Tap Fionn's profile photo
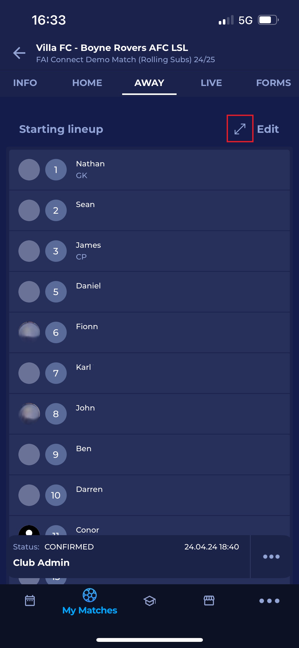 pos(29,332)
